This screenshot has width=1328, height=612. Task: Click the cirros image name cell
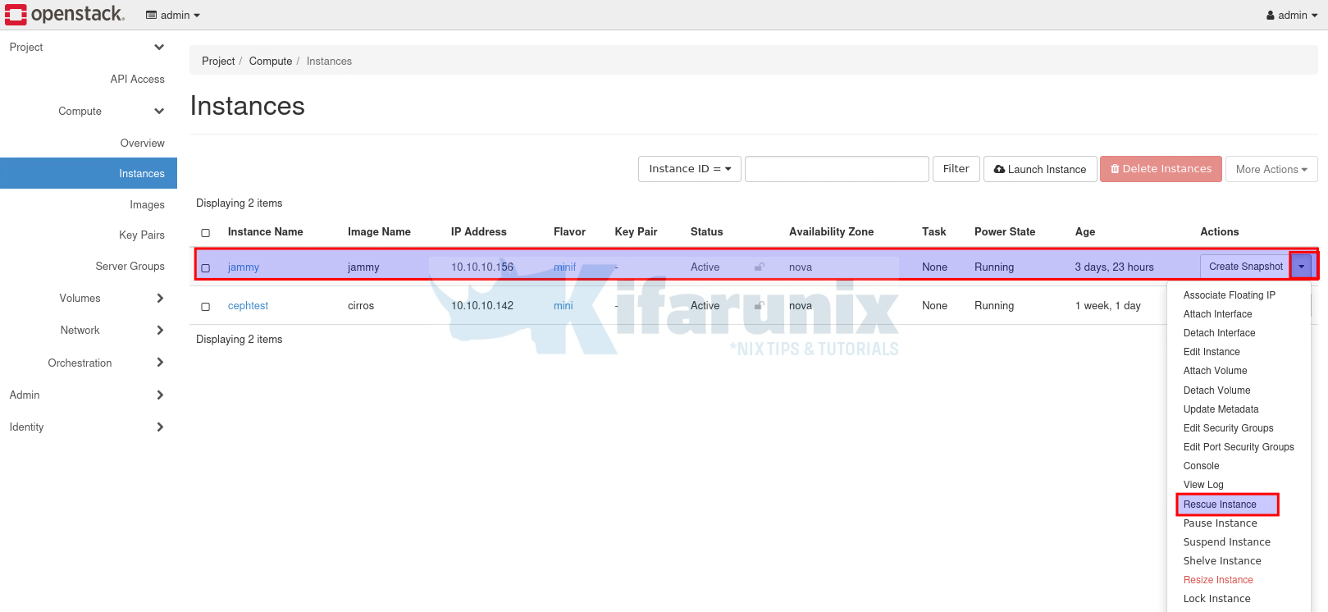pyautogui.click(x=361, y=306)
